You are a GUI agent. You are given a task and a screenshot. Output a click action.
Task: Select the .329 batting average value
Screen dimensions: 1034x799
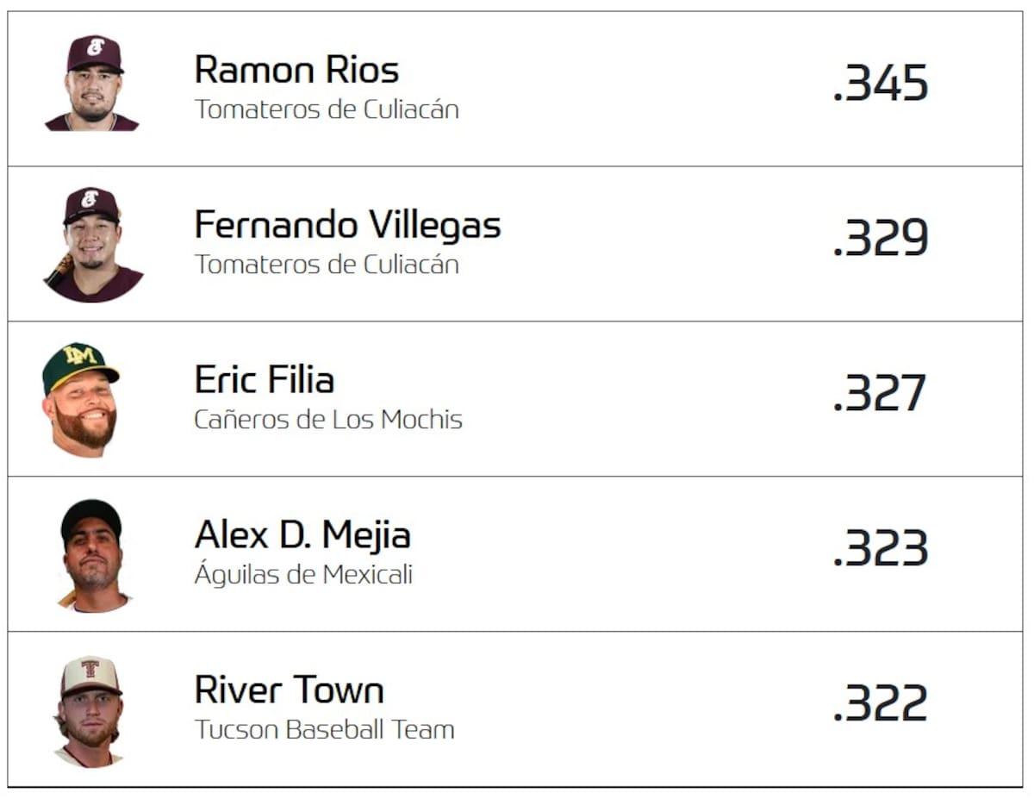[880, 239]
